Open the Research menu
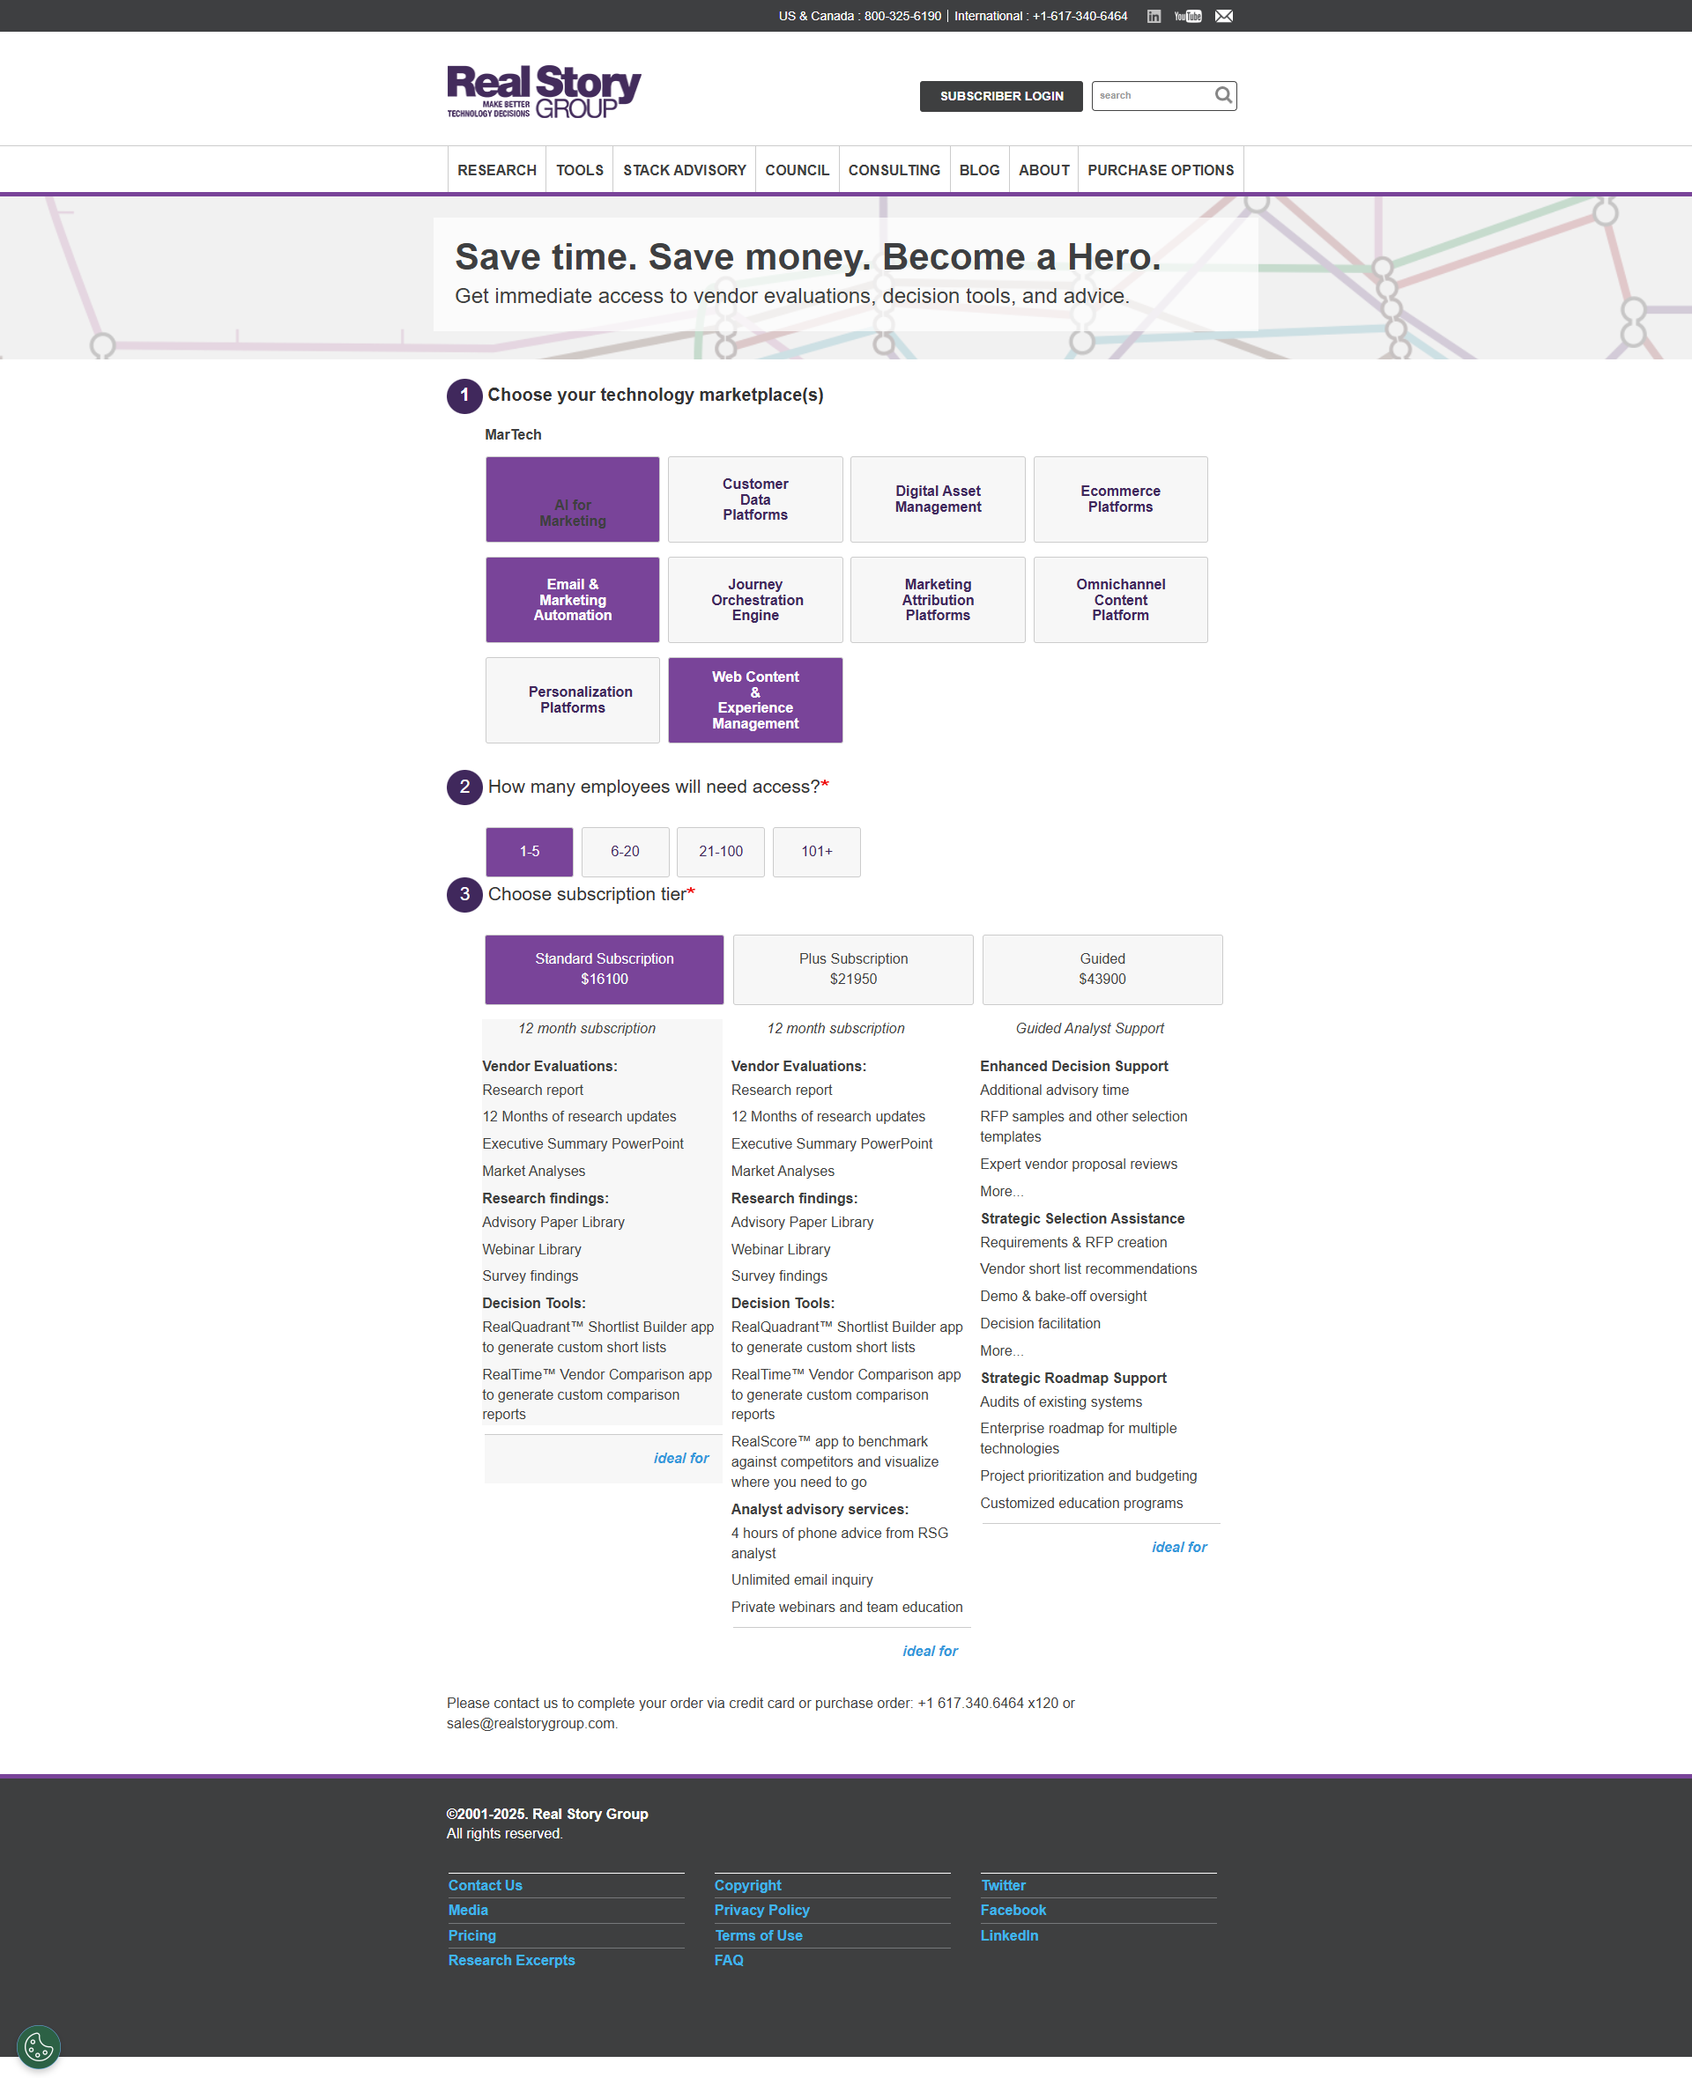The image size is (1692, 2078). (496, 169)
